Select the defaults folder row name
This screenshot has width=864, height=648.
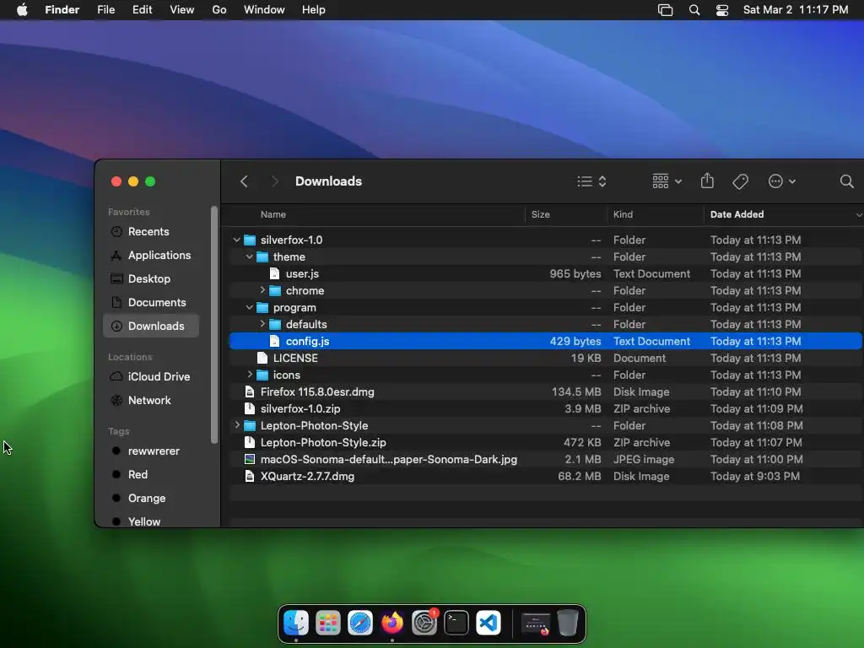[306, 324]
